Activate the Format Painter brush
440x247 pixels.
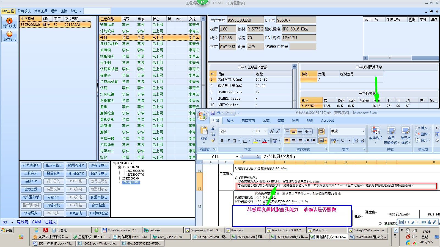point(213,140)
